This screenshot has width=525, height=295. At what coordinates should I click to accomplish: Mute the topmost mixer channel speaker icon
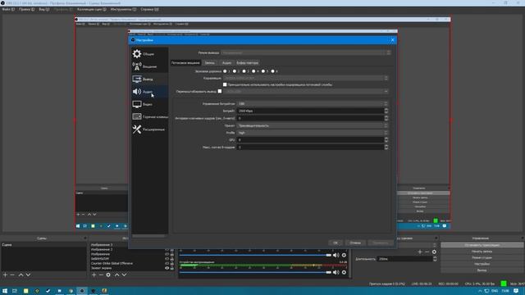(336, 255)
